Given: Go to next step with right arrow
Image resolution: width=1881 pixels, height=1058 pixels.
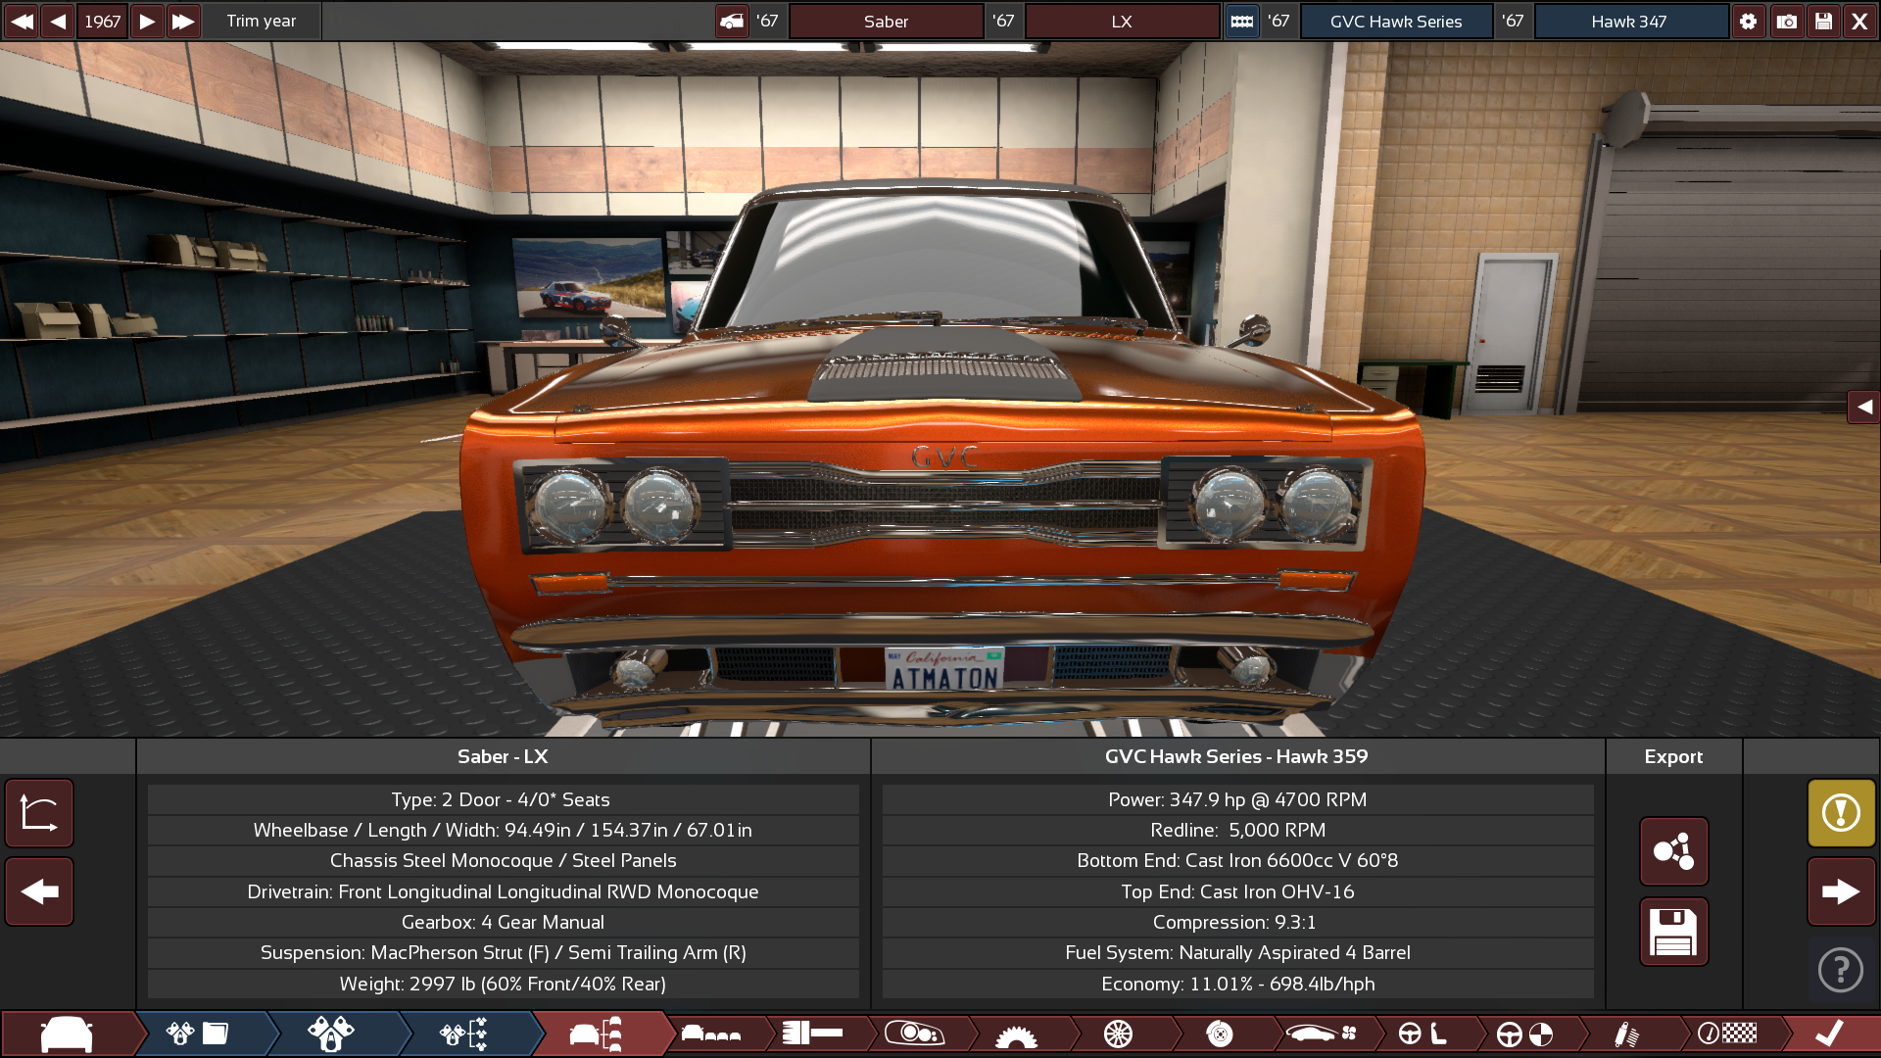Looking at the screenshot, I should 1842,891.
